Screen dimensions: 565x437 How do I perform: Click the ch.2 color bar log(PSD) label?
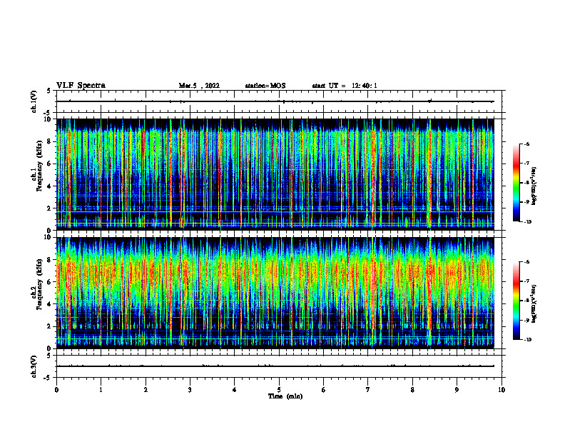tap(534, 303)
